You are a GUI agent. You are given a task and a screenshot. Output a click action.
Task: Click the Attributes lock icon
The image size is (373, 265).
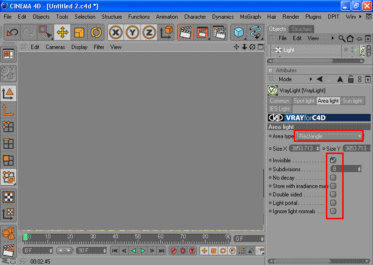click(351, 79)
